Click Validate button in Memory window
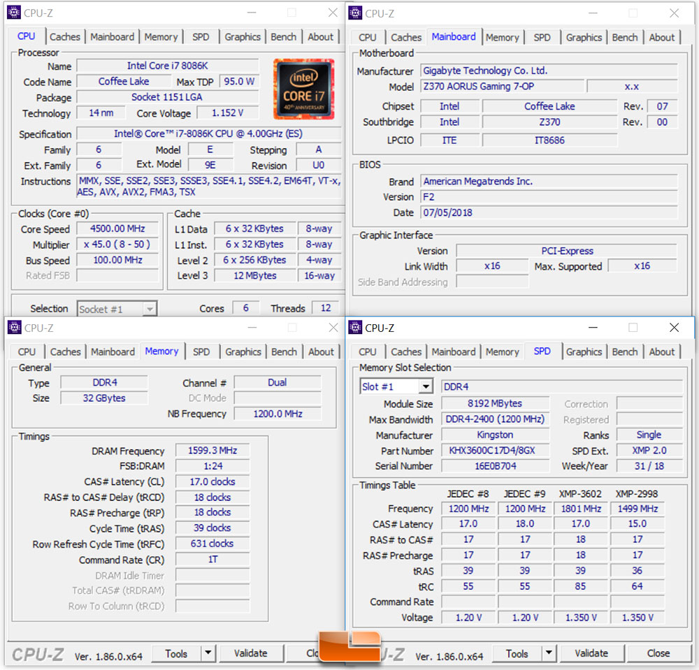Image resolution: width=699 pixels, height=670 pixels. coord(250,653)
